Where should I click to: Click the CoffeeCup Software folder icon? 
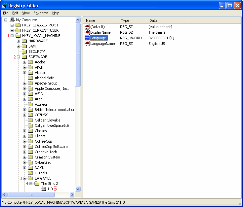point(31,147)
